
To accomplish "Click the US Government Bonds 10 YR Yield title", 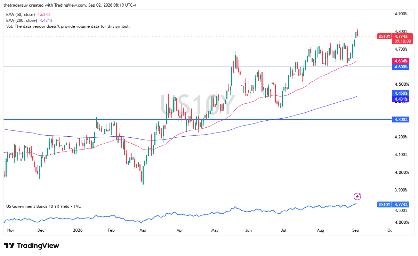I will pyautogui.click(x=43, y=206).
